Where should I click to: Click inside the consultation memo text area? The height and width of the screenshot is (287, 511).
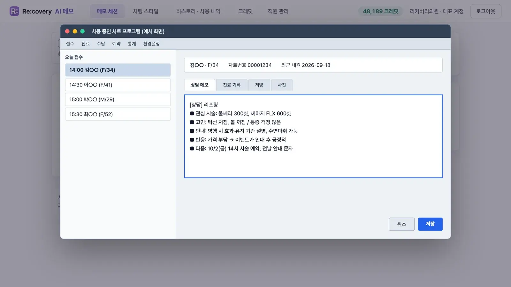point(313,136)
